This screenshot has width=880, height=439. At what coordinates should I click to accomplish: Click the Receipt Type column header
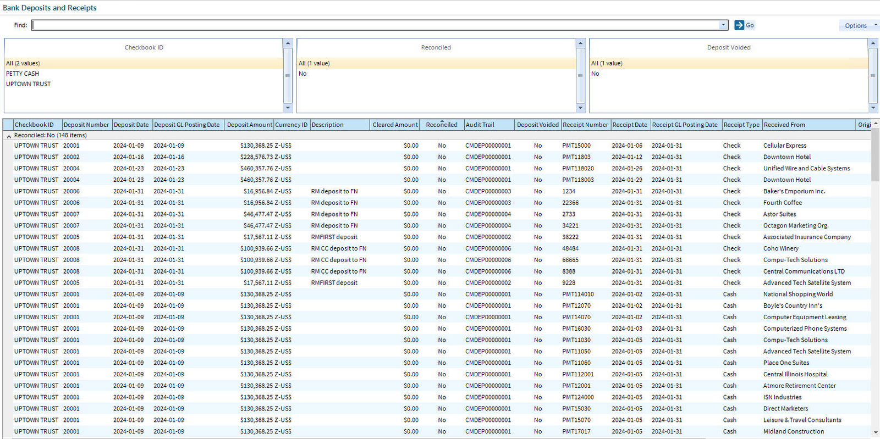(x=741, y=125)
